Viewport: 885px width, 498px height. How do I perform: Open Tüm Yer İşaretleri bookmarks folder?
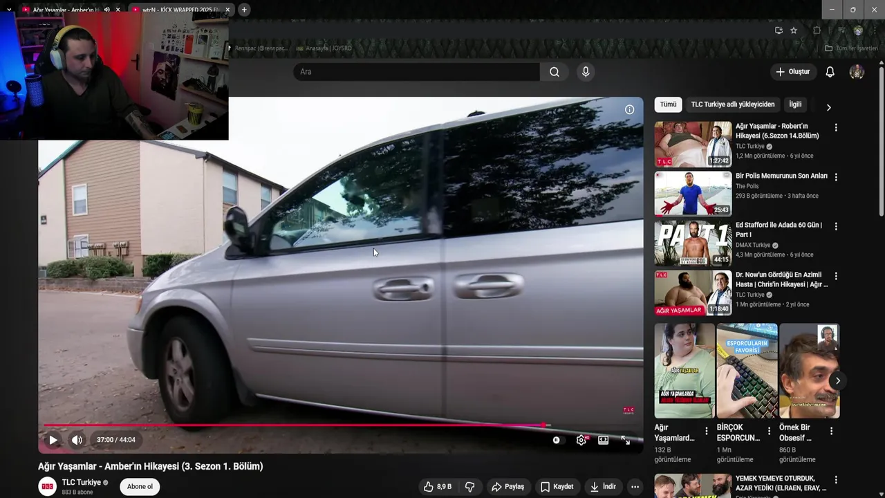point(851,48)
